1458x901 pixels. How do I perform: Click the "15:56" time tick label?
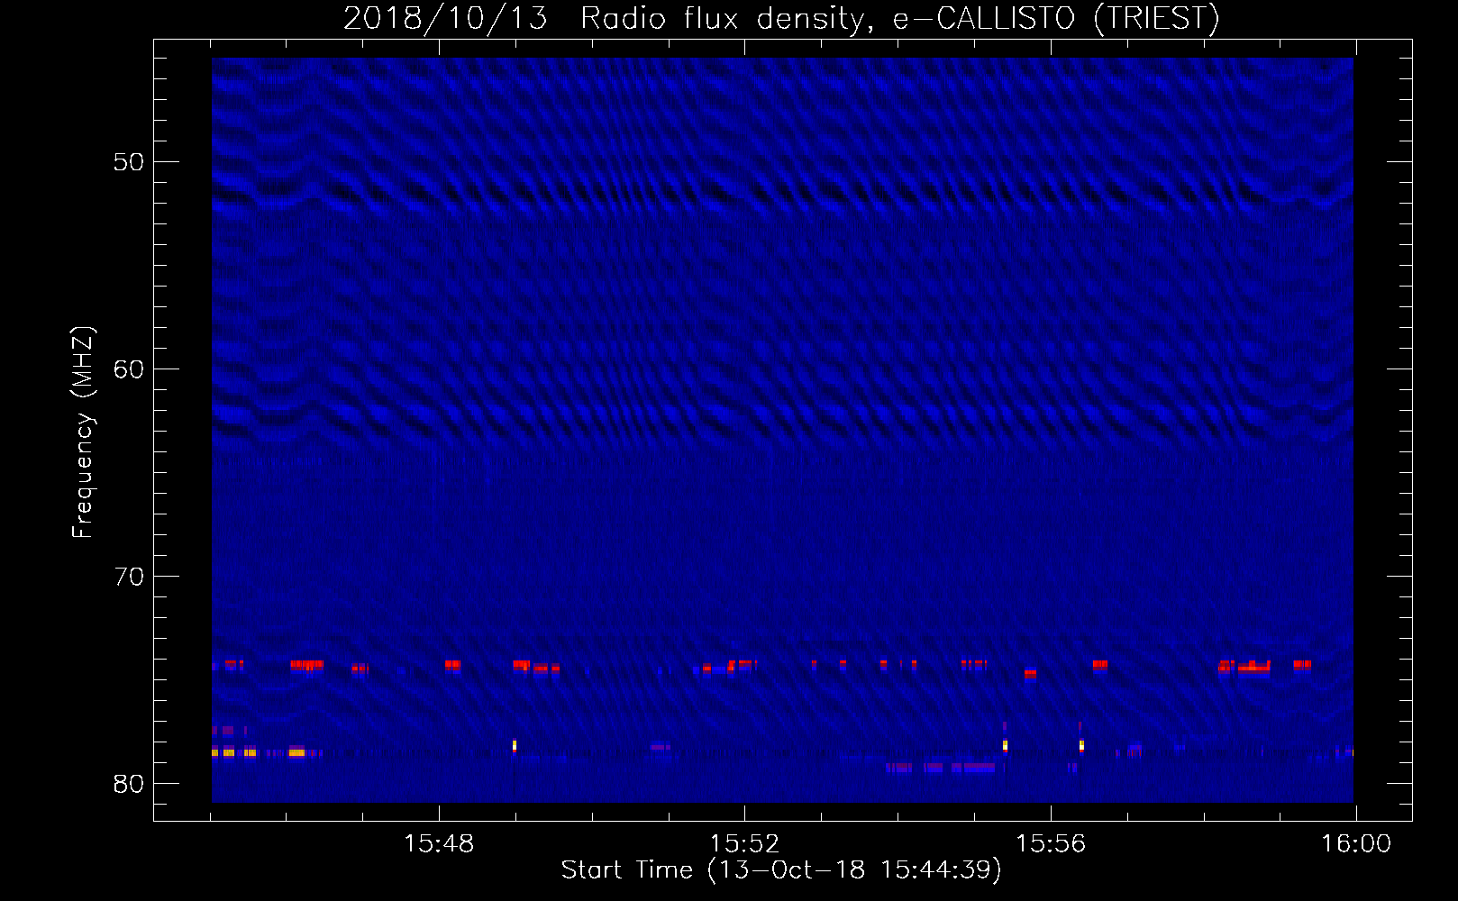[x=1051, y=844]
